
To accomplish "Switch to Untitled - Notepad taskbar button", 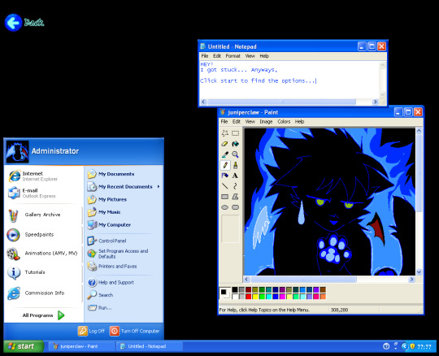I will (x=150, y=346).
